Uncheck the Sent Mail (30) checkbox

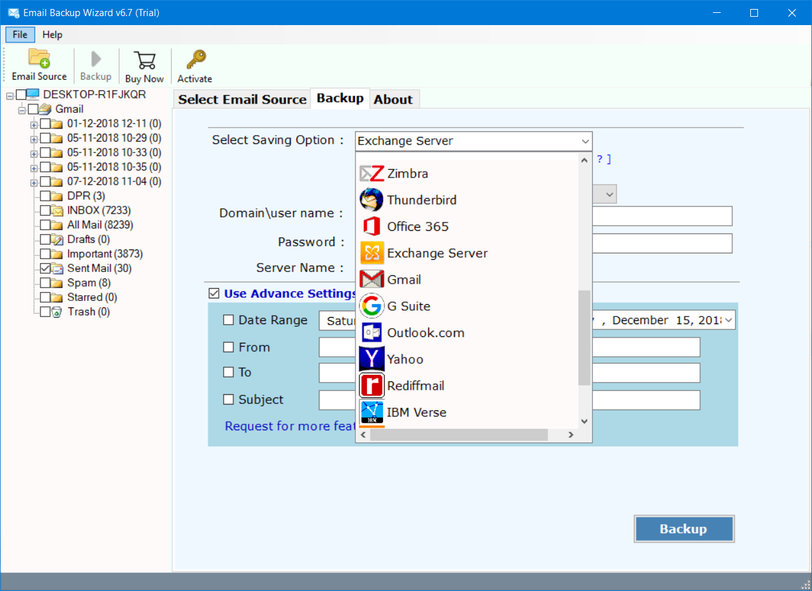tap(45, 268)
